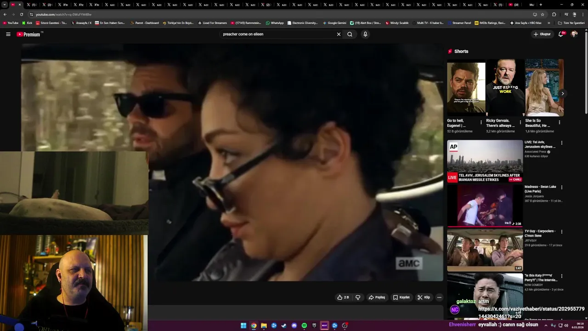The height and width of the screenshot is (331, 588).
Task: Open YouTube notifications bell
Action: pyautogui.click(x=561, y=34)
